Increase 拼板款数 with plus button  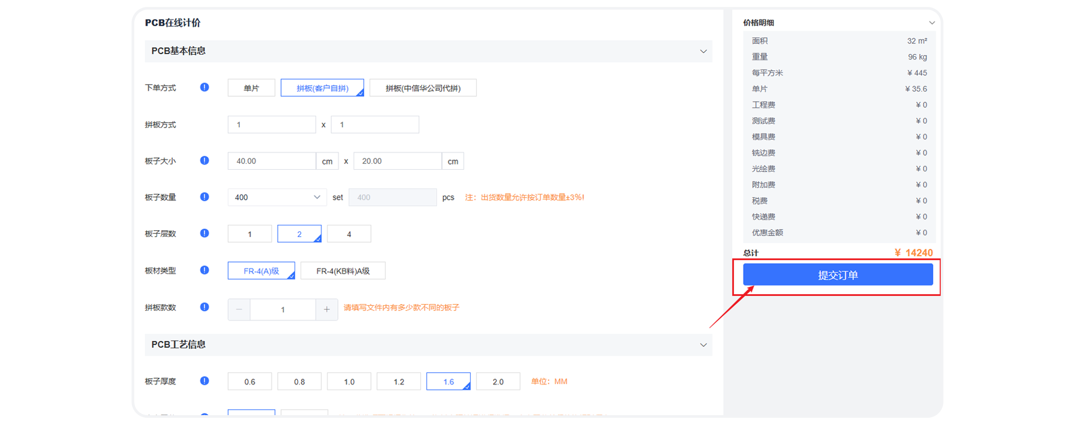(326, 310)
